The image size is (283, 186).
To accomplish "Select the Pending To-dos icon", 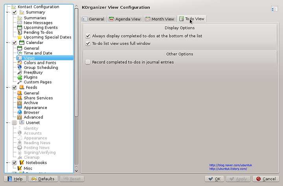I will click(x=20, y=33).
